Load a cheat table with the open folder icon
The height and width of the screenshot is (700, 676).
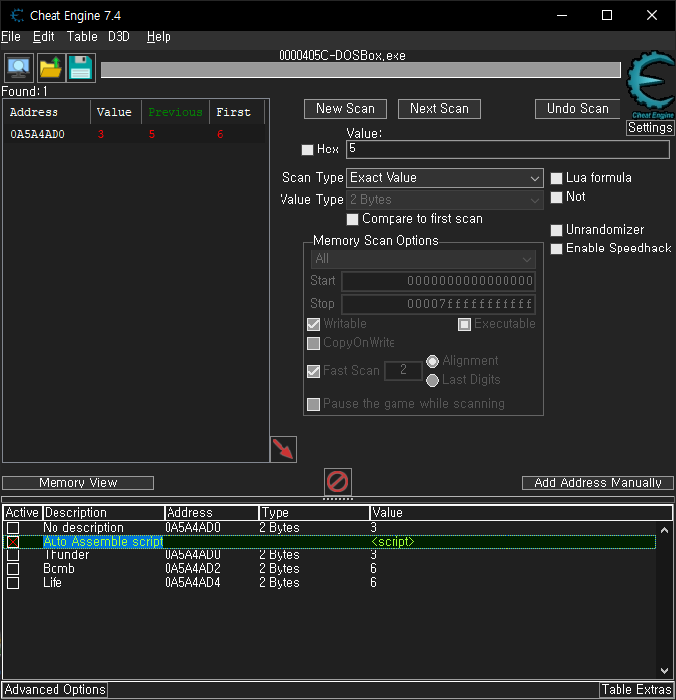point(50,68)
